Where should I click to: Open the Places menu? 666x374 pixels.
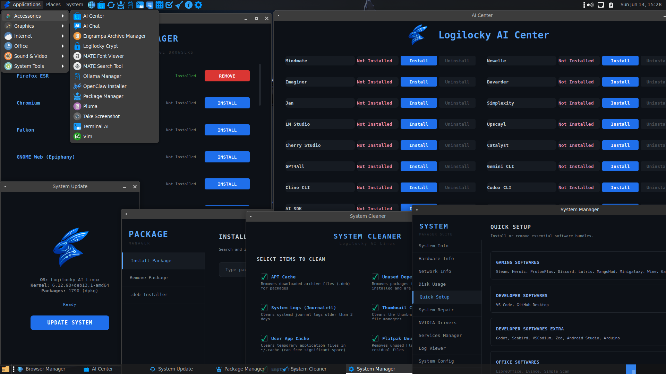(53, 5)
